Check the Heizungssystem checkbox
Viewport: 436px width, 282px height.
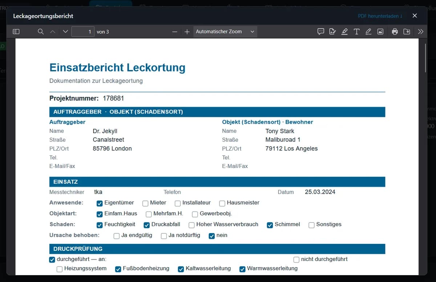(x=60, y=269)
